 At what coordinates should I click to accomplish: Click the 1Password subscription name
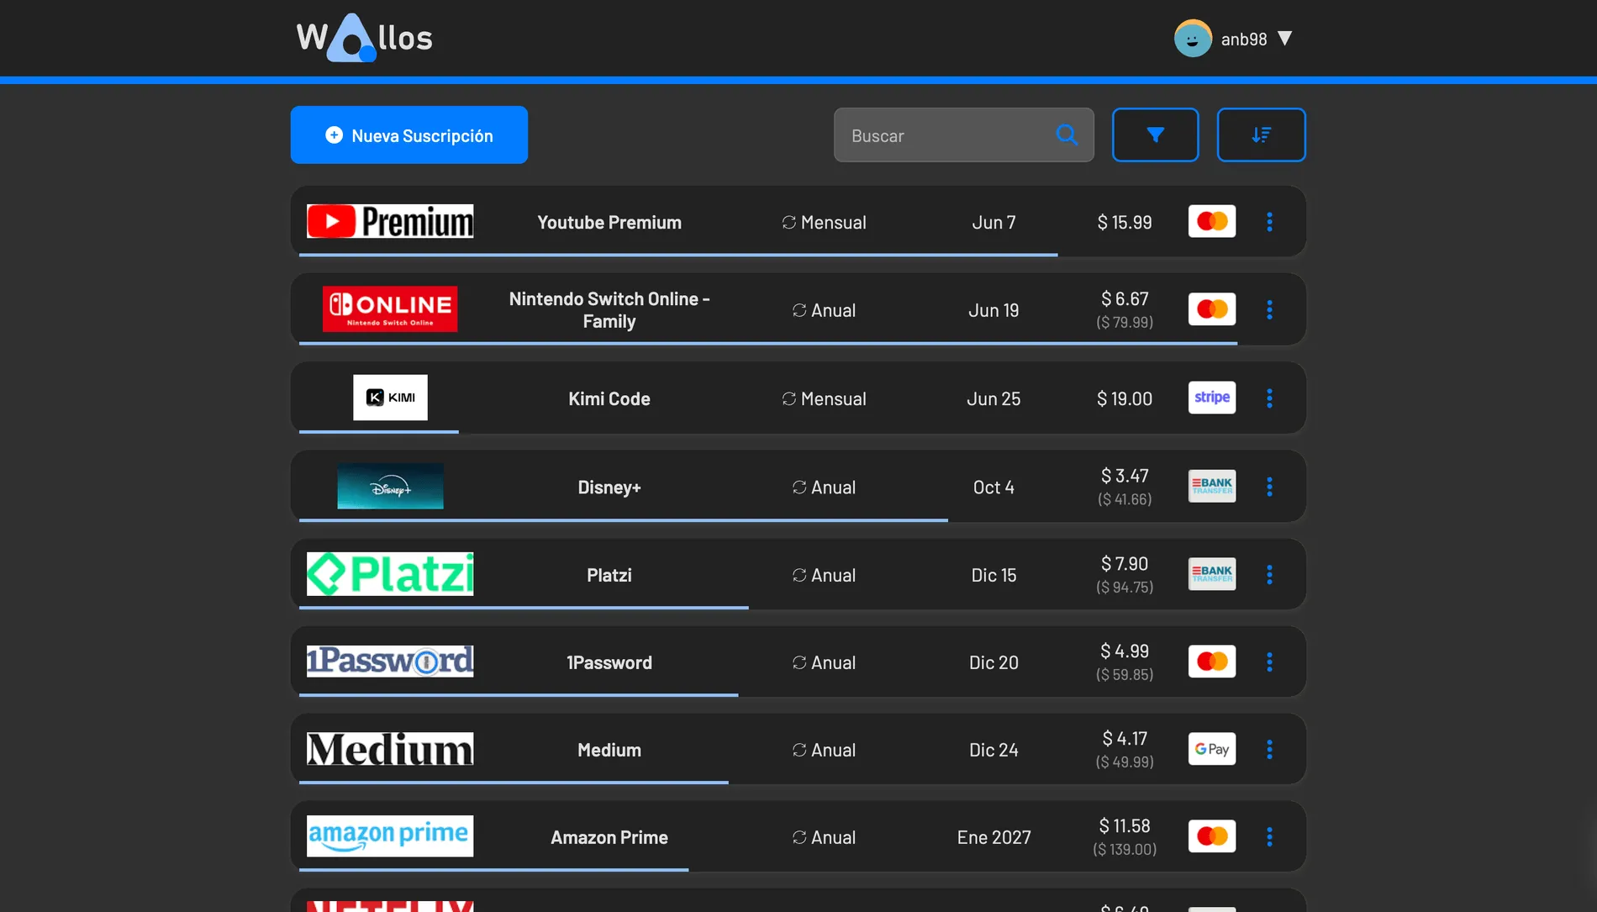pyautogui.click(x=609, y=662)
